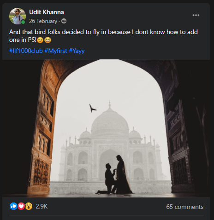Image resolution: width=214 pixels, height=220 pixels.
Task: Open the #llf1000club hashtag
Action: point(26,51)
